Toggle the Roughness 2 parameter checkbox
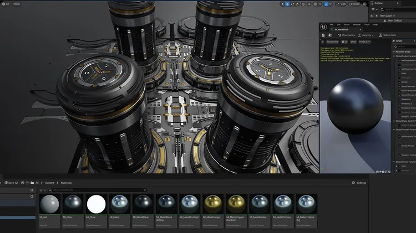Screen dimensions: 416x233 (x=399, y=103)
